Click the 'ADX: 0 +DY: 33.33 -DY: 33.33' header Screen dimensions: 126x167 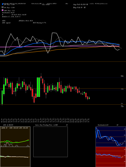click(14, 128)
